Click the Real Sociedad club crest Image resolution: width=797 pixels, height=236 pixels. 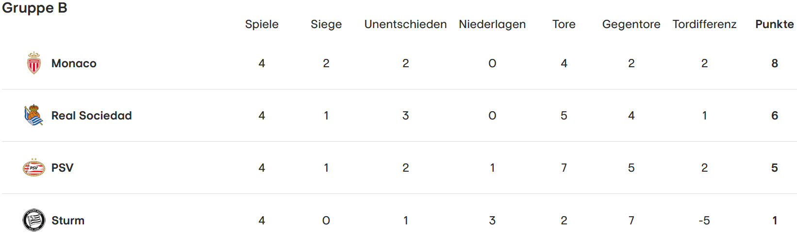[x=34, y=116]
